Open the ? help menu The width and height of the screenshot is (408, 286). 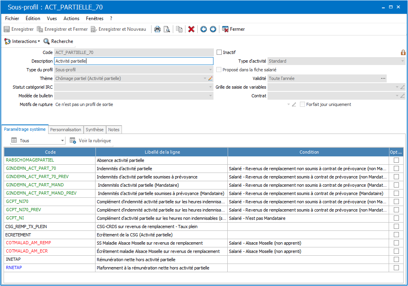(x=111, y=19)
